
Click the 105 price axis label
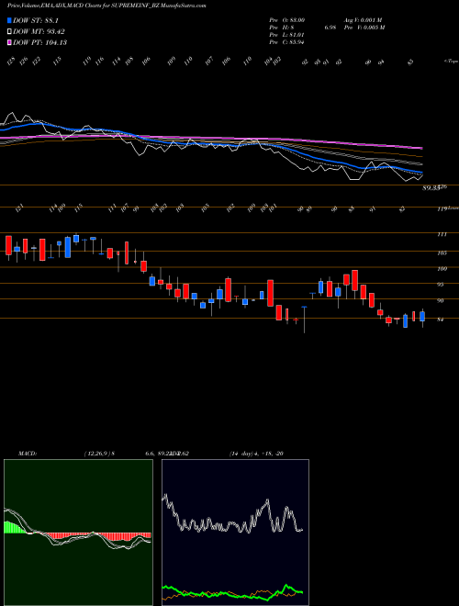tap(442, 252)
